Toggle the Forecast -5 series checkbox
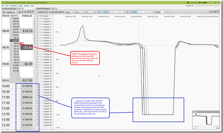The width and height of the screenshot is (223, 133). (38, 30)
